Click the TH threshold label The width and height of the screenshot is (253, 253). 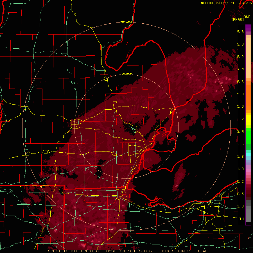[241, 219]
